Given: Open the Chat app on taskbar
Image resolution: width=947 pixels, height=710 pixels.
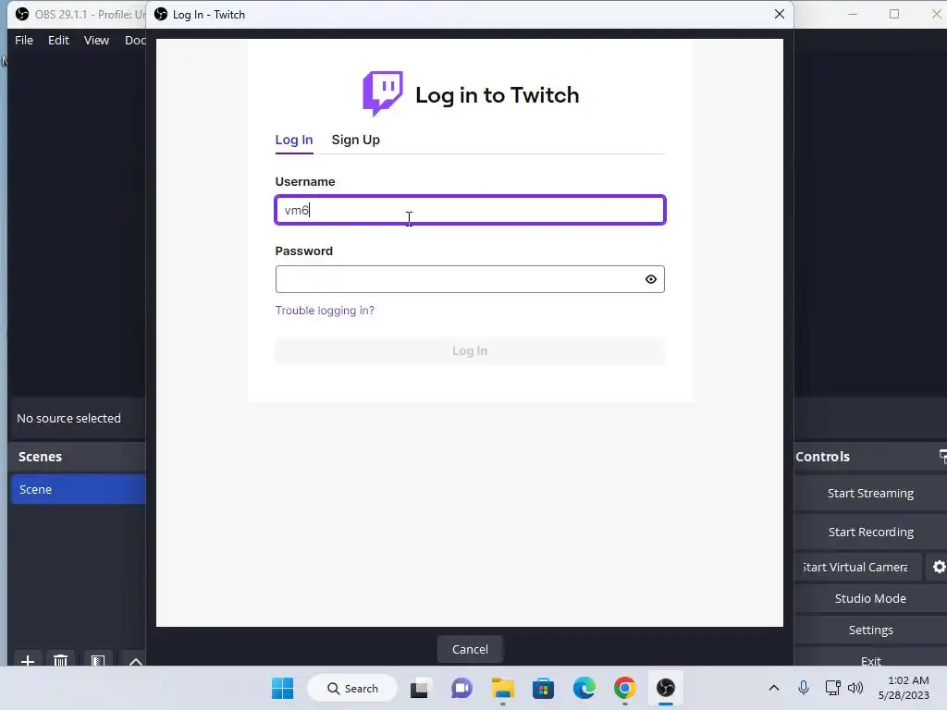Looking at the screenshot, I should point(461,688).
